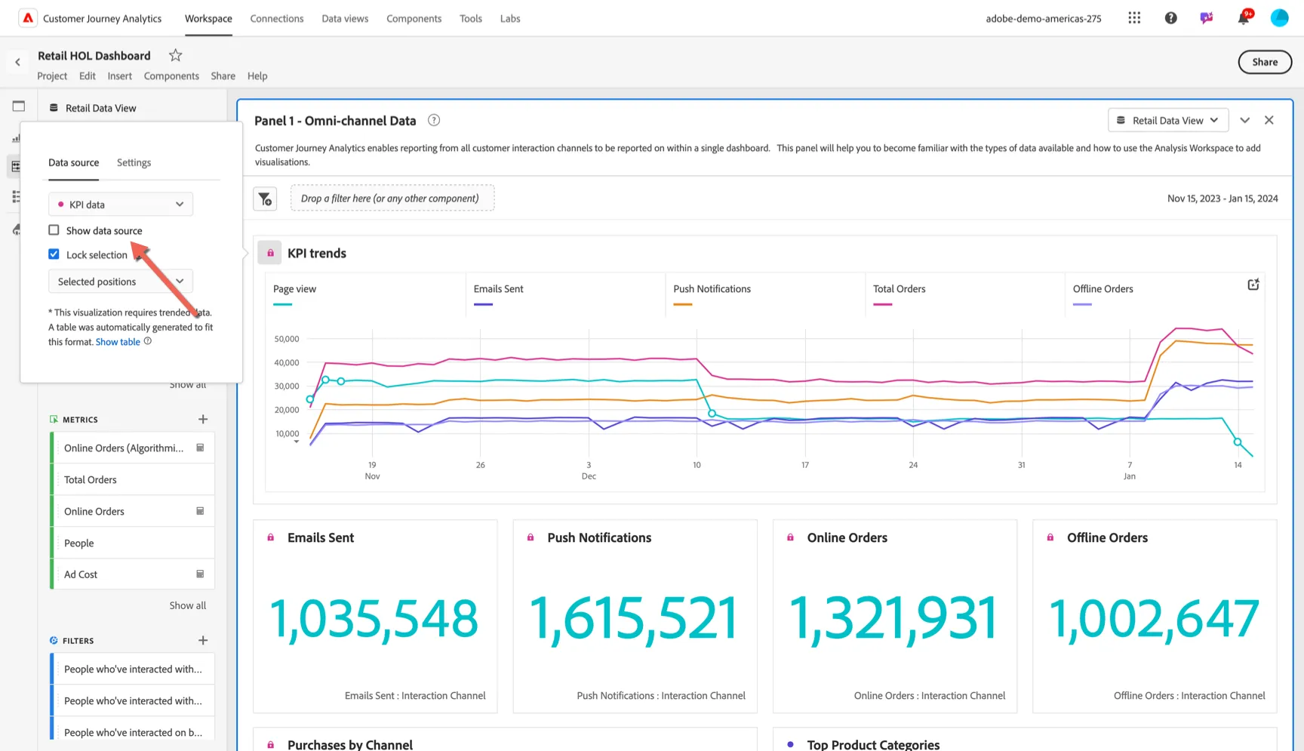Open the panels icon in left rail
Screen dimensions: 1304x751
18,106
